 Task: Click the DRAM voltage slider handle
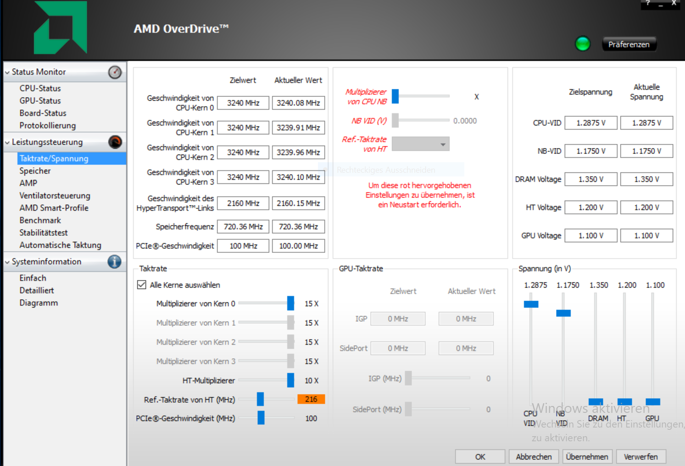pos(596,402)
